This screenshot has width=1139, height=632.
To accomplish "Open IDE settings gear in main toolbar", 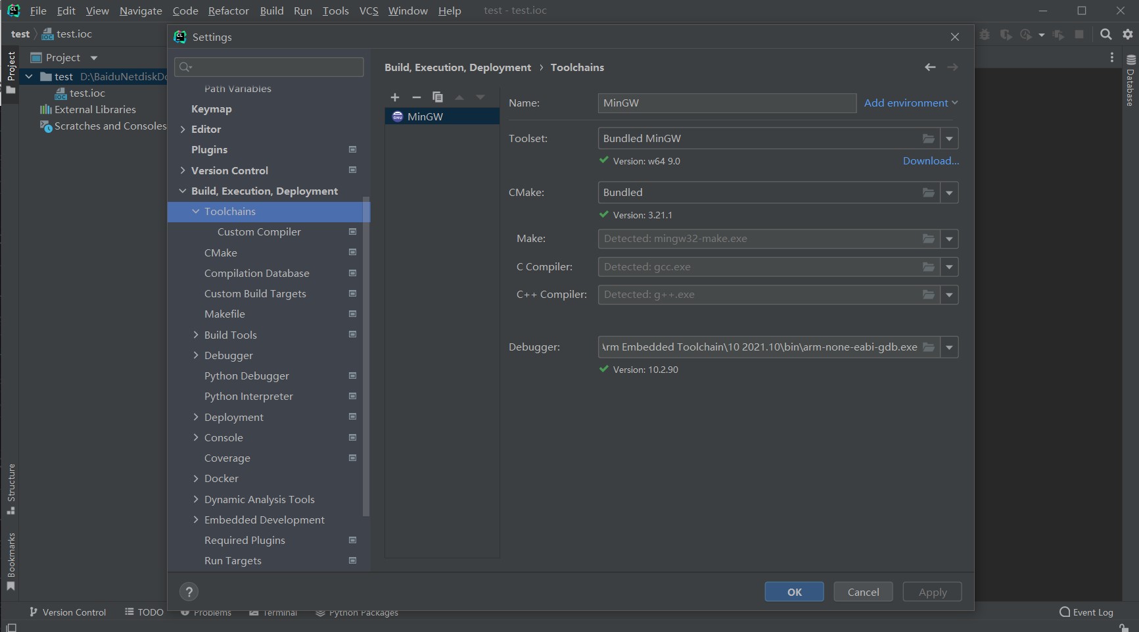I will click(x=1128, y=34).
